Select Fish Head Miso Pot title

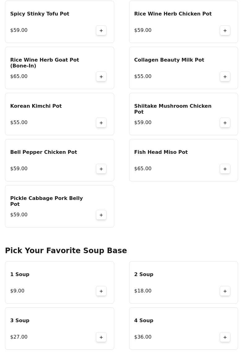tap(161, 152)
